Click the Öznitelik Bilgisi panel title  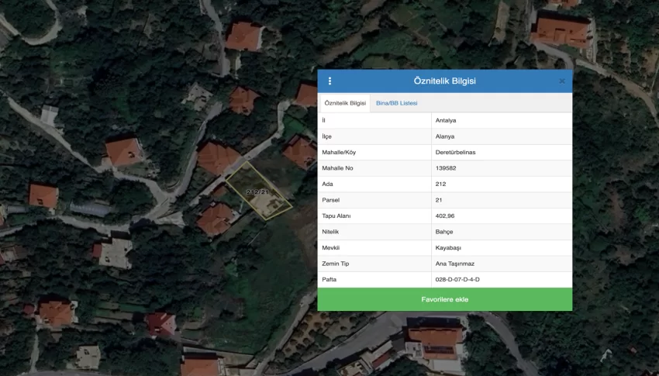click(x=445, y=81)
